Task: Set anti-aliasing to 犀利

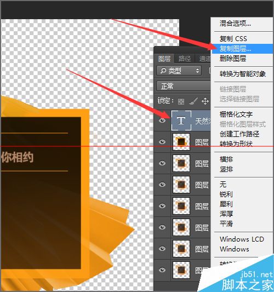Action: 226,204
